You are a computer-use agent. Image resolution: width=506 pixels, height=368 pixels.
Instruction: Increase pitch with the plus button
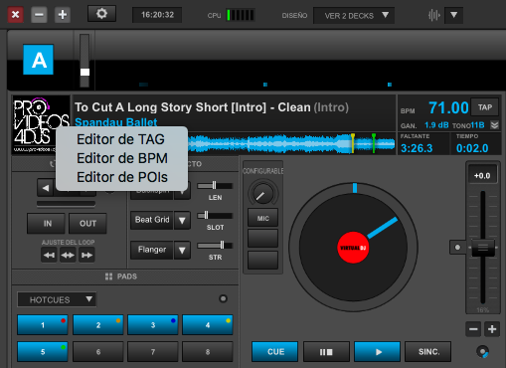tap(492, 329)
